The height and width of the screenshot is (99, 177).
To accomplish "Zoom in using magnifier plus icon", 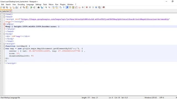I will point(46,7).
